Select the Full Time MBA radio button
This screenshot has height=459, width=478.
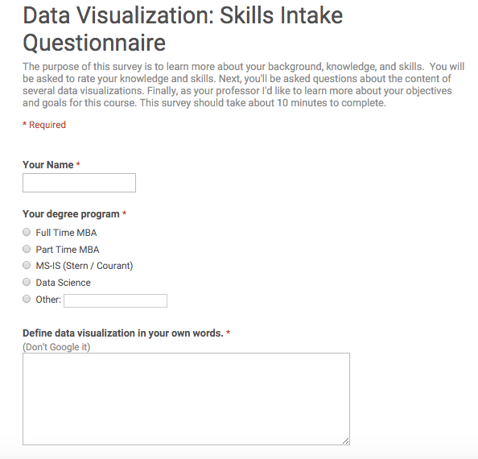coord(27,233)
